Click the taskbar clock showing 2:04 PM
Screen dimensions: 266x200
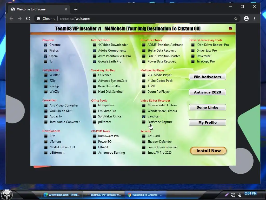(250, 193)
